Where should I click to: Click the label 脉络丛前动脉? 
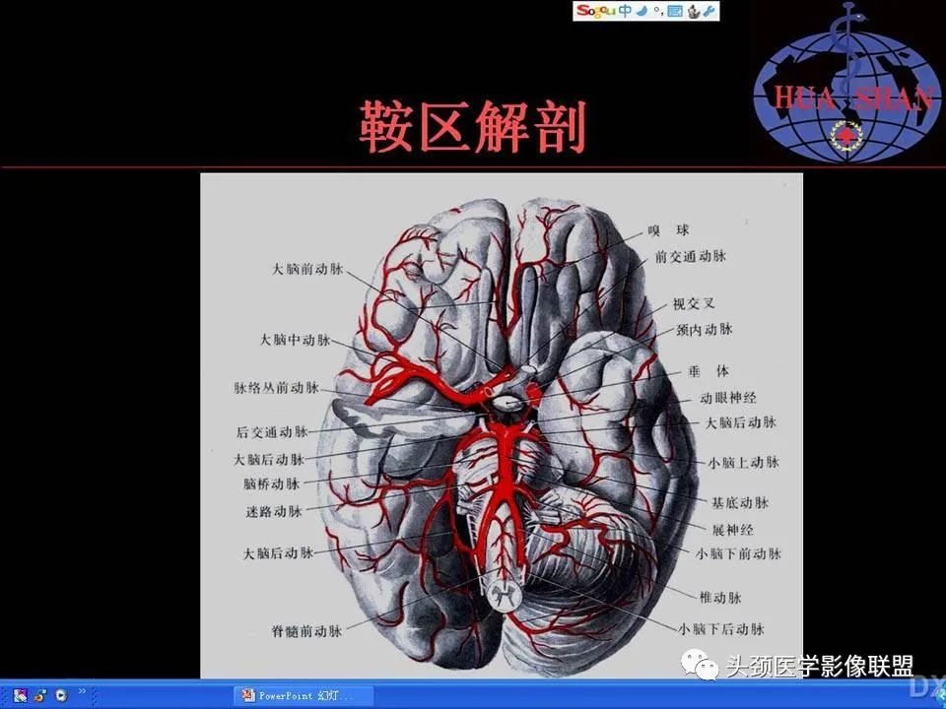276,388
